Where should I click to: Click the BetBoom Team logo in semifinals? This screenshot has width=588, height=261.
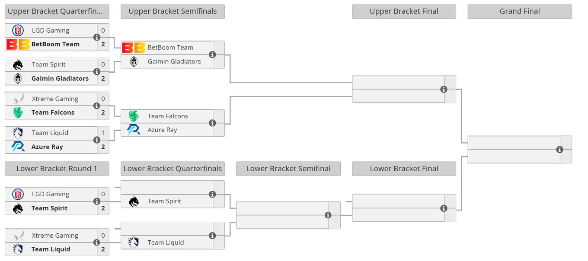pyautogui.click(x=134, y=47)
